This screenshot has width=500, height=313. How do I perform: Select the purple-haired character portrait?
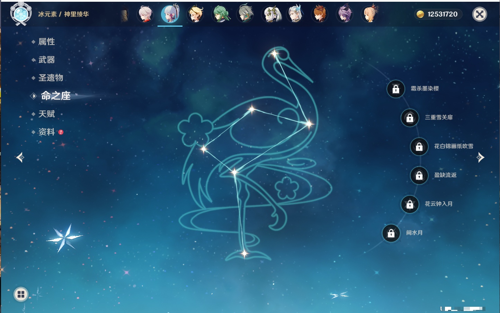[345, 14]
